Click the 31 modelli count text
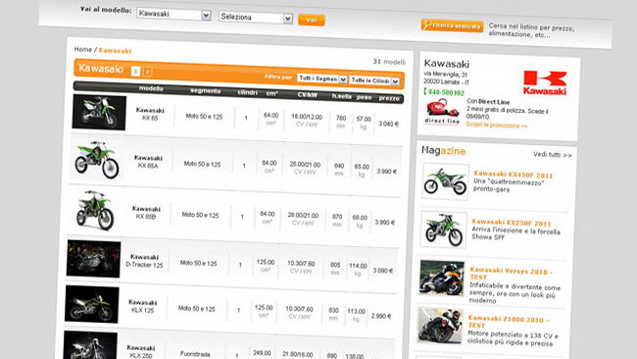The height and width of the screenshot is (359, 637). tap(389, 62)
